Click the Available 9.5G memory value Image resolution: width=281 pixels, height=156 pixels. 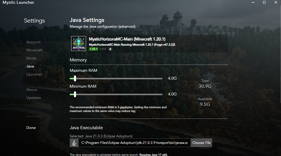(x=205, y=104)
